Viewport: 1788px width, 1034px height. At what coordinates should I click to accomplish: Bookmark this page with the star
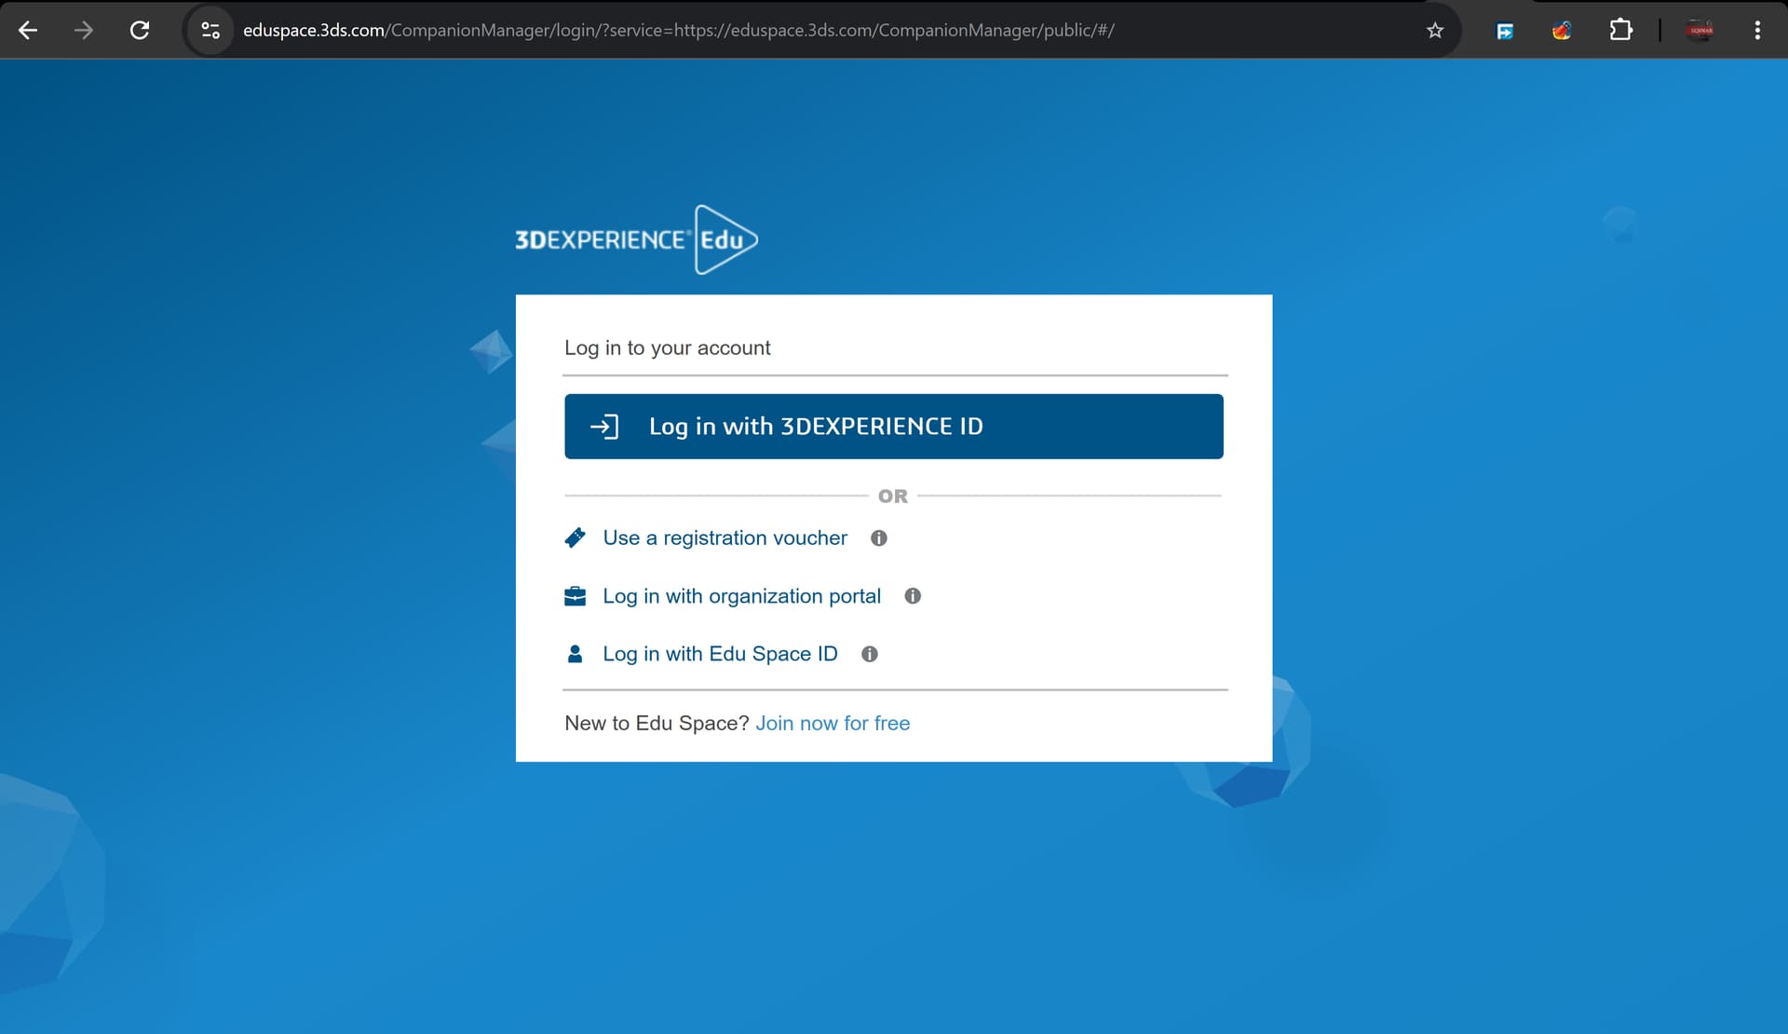pyautogui.click(x=1435, y=30)
